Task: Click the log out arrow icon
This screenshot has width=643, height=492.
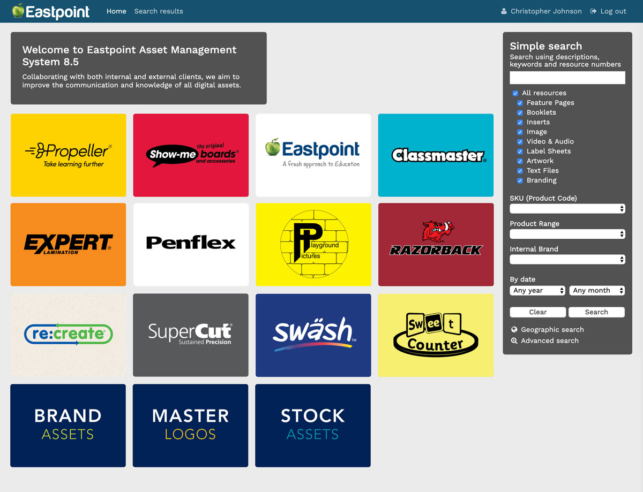Action: [x=594, y=11]
